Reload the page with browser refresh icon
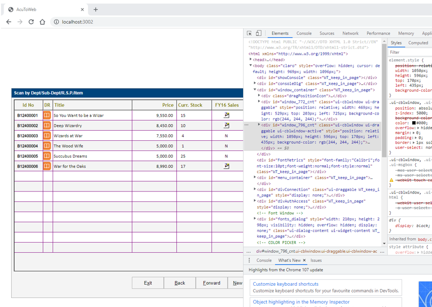432x307 pixels. (x=31, y=22)
